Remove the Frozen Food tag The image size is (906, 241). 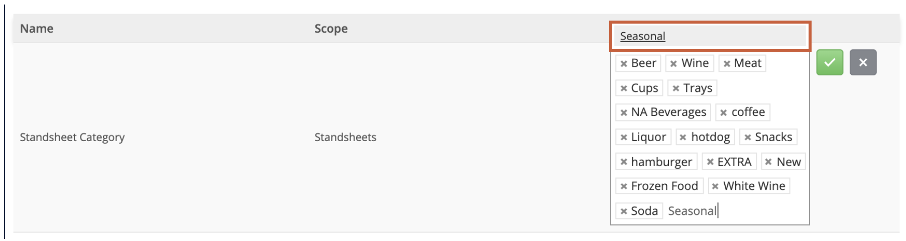point(624,186)
